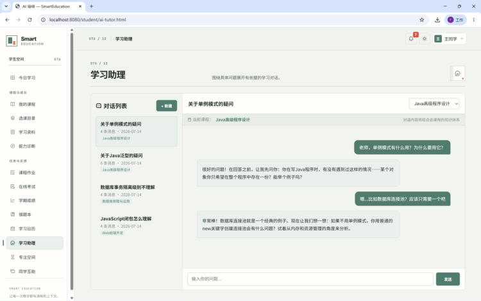Click the 能力诊断 compass icon
481x301 pixels.
tap(13, 146)
